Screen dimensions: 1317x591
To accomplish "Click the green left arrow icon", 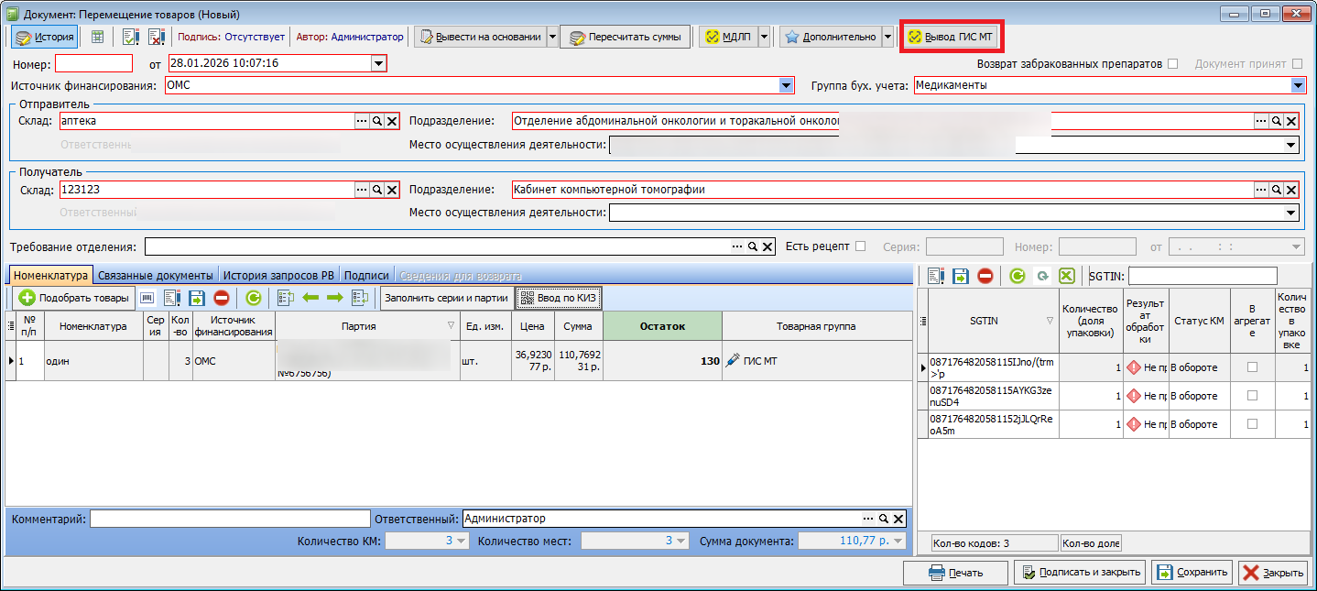I will point(310,298).
